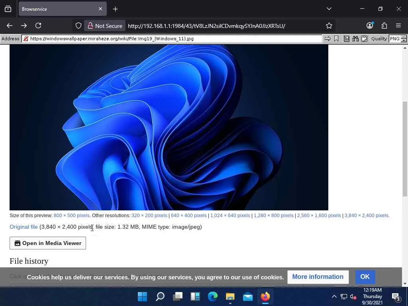Open the clock showing 12:19 AM Thursday
The image size is (408, 306).
pyautogui.click(x=373, y=296)
